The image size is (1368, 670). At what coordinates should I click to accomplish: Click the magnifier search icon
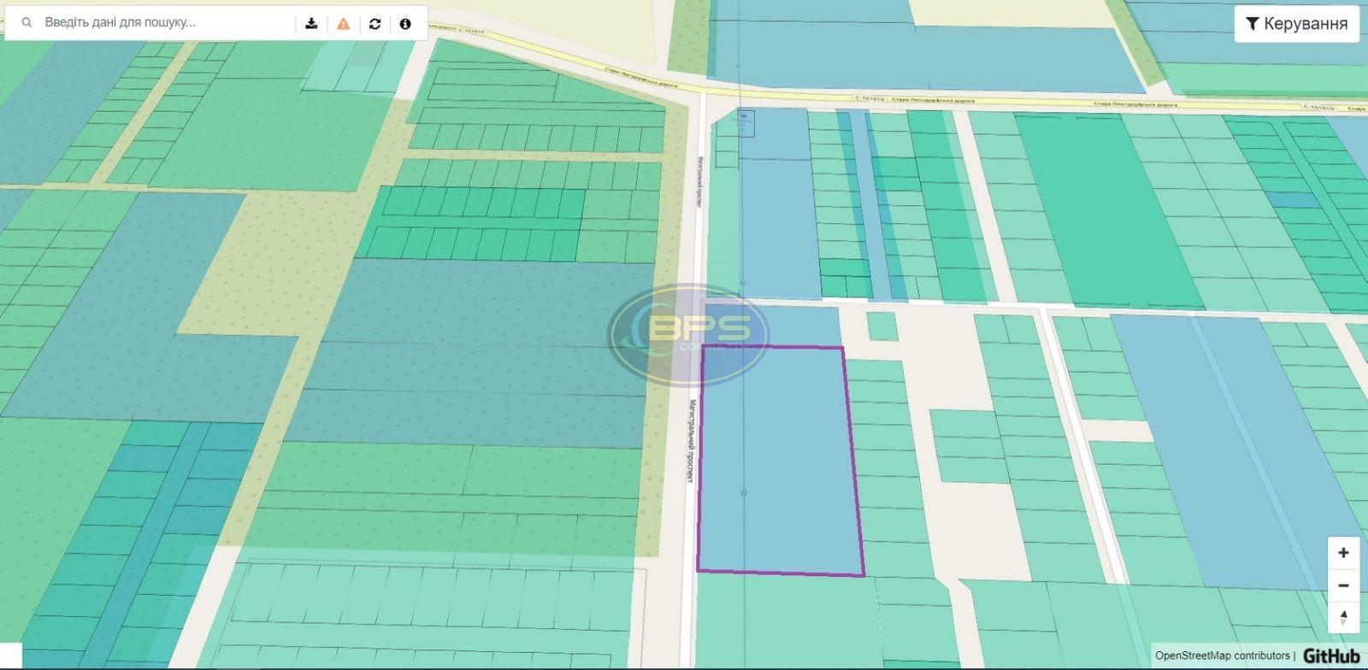click(x=27, y=23)
